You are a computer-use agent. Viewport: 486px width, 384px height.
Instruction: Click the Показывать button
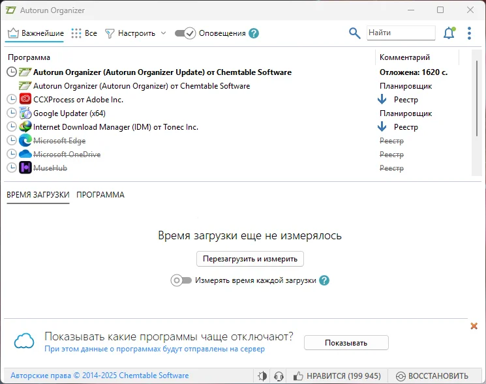tap(346, 343)
